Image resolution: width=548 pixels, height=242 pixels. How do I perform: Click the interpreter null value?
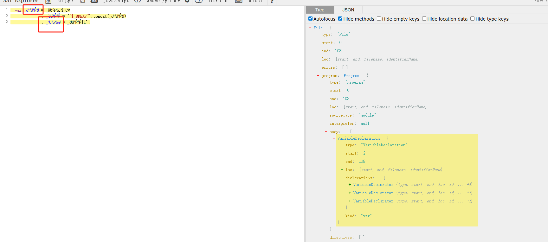(x=365, y=124)
